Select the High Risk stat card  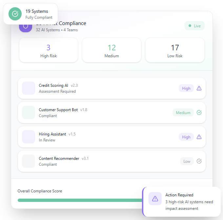pos(49,50)
